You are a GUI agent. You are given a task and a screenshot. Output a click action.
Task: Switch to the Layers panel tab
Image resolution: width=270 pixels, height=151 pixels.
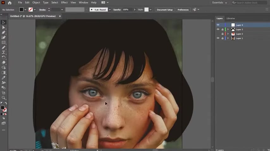(x=219, y=18)
